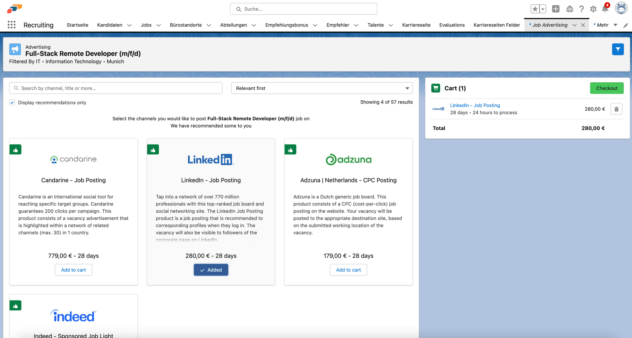Image resolution: width=632 pixels, height=338 pixels.
Task: Expand the Empfehlungsbonus menu chevron
Action: click(x=315, y=25)
